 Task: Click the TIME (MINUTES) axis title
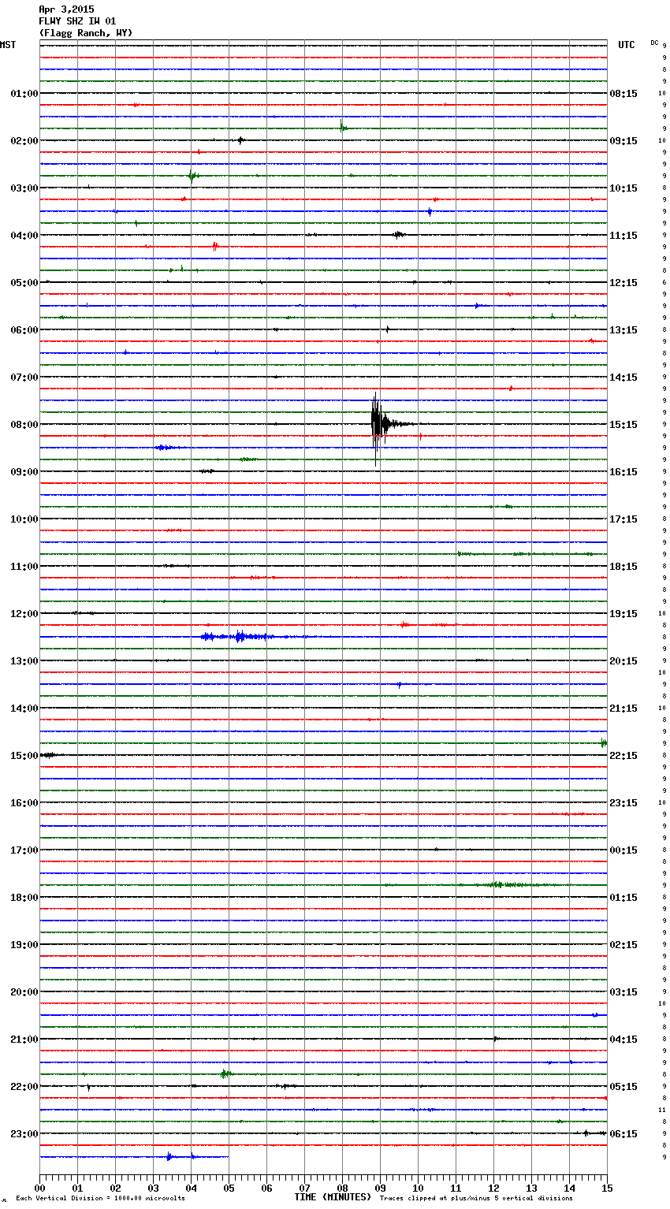tap(333, 1197)
